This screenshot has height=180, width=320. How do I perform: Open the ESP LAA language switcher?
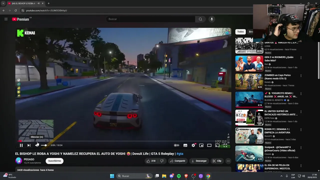pyautogui.click(x=293, y=176)
